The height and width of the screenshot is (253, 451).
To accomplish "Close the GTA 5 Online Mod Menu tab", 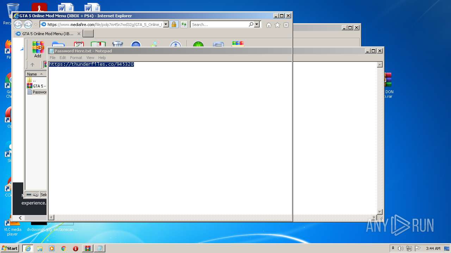I will click(x=79, y=34).
